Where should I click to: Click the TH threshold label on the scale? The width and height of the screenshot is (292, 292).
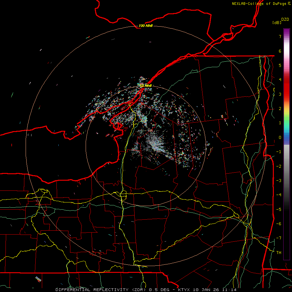(279, 253)
